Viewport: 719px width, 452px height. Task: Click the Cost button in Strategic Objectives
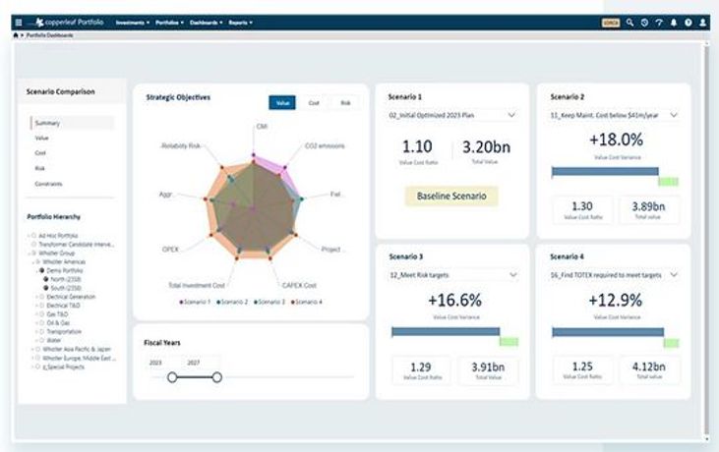tap(314, 102)
